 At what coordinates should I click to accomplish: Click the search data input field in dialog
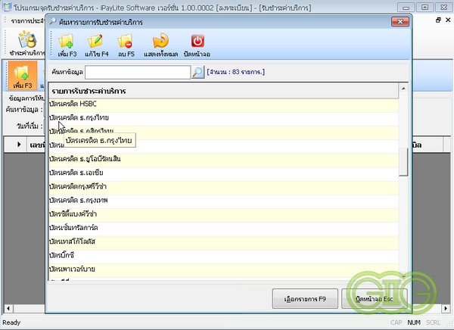(x=138, y=72)
